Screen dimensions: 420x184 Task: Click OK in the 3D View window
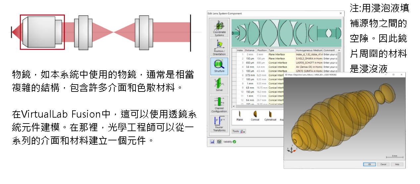[369, 164]
